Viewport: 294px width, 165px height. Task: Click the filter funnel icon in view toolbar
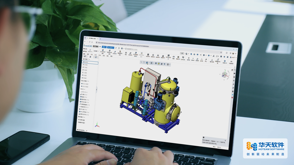tap(164, 64)
